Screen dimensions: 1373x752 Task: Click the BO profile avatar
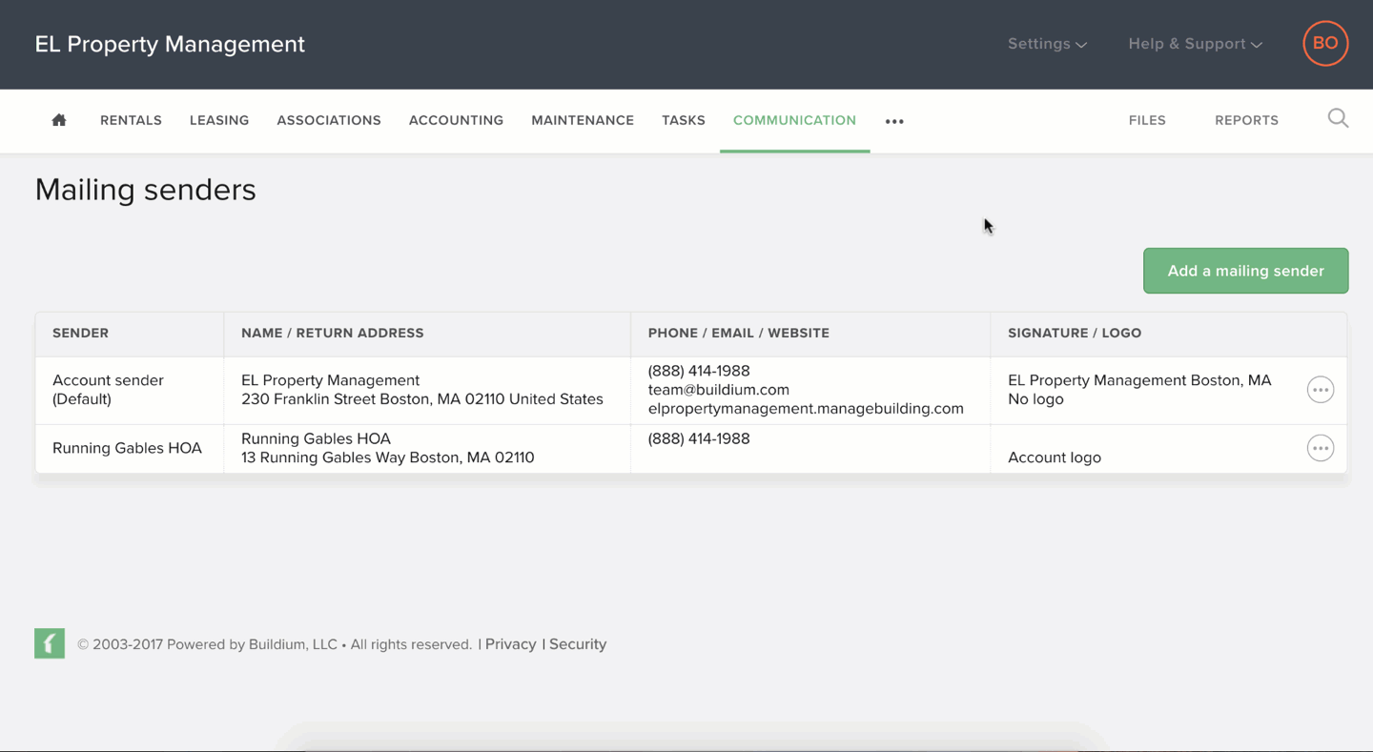(x=1325, y=43)
